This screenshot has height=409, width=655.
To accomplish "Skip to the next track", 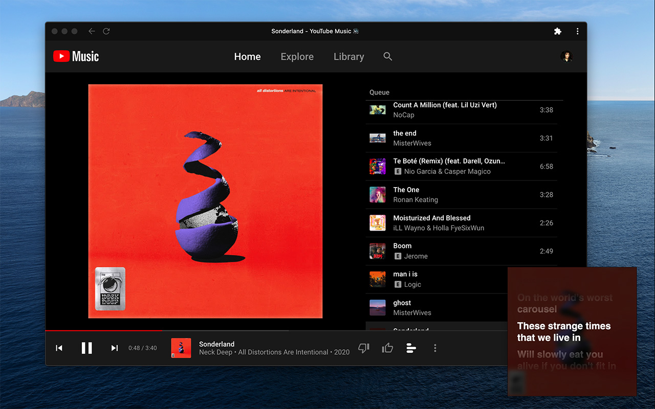I will click(115, 348).
